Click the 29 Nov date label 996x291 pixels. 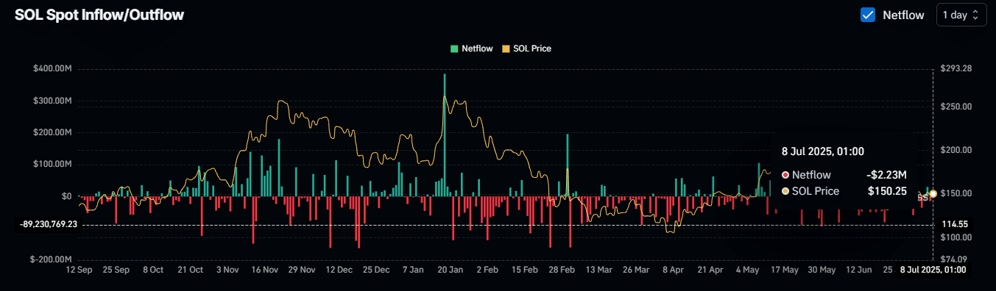pyautogui.click(x=301, y=270)
